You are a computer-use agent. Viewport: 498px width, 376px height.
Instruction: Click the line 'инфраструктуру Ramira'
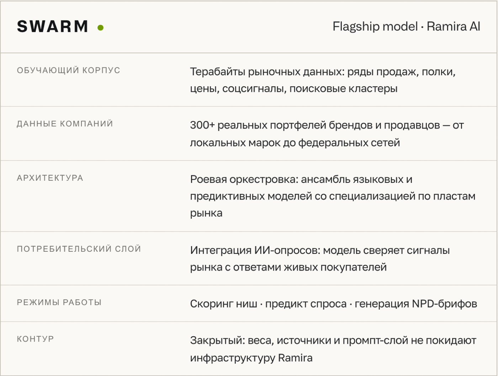tap(251, 358)
